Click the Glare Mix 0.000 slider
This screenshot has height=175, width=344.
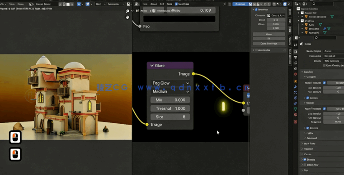170,100
